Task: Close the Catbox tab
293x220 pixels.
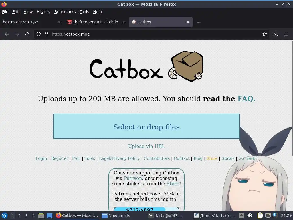Action: (188, 22)
